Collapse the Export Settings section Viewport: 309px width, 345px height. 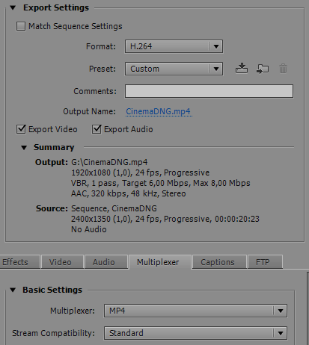(x=13, y=8)
